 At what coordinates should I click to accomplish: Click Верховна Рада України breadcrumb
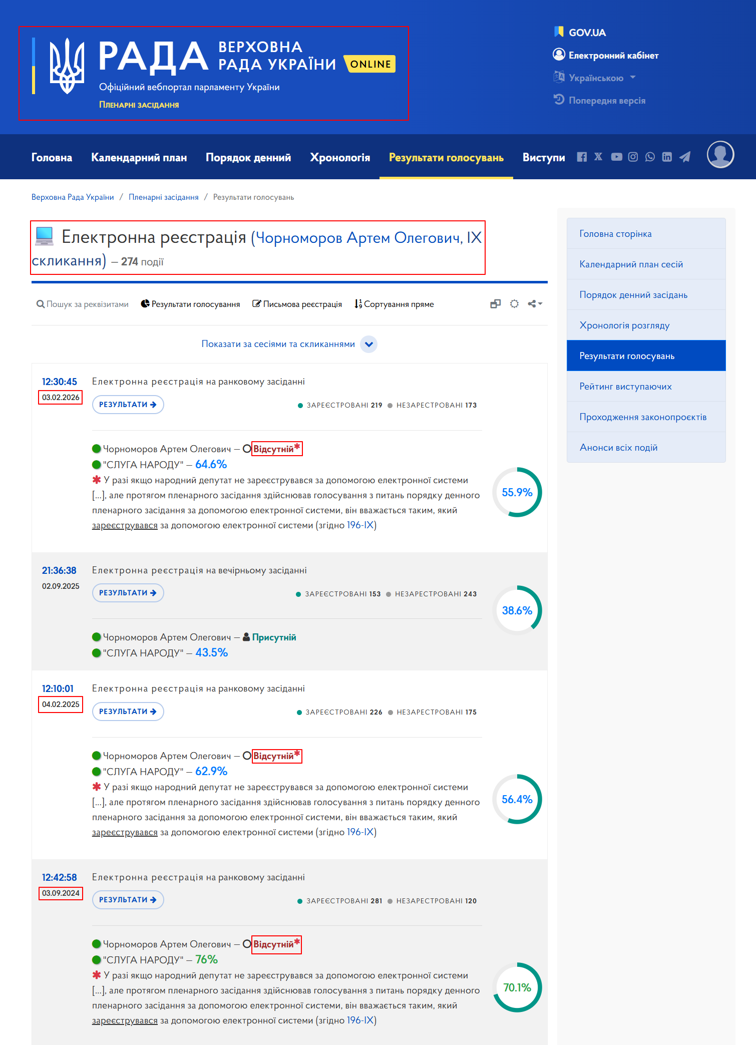click(73, 197)
